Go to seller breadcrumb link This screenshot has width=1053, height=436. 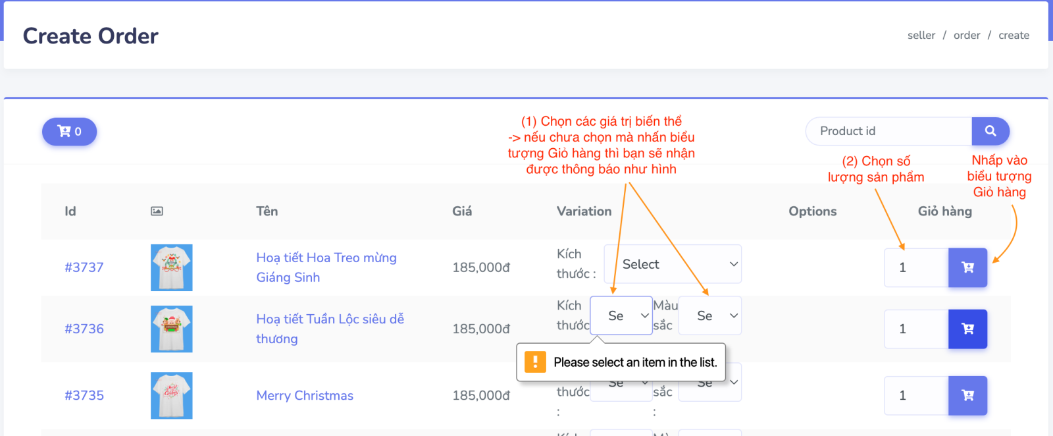pyautogui.click(x=921, y=36)
